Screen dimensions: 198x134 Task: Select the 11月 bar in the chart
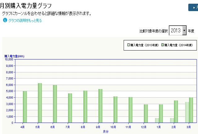click(x=130, y=110)
